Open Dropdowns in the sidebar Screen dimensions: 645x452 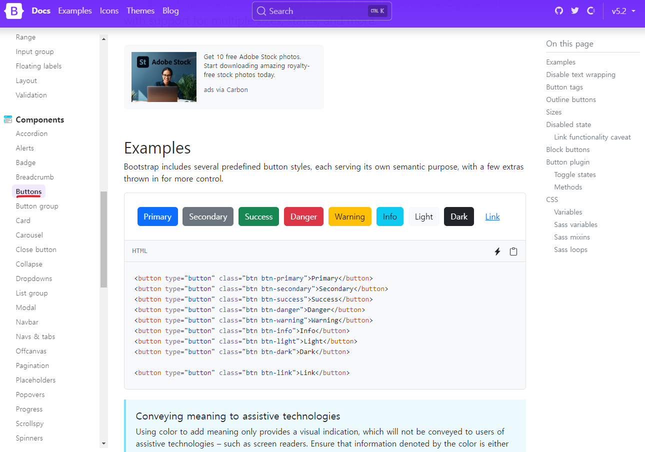click(34, 278)
